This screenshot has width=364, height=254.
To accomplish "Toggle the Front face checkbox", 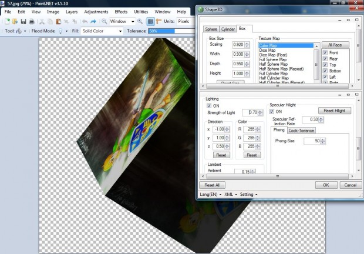I will 325,53.
